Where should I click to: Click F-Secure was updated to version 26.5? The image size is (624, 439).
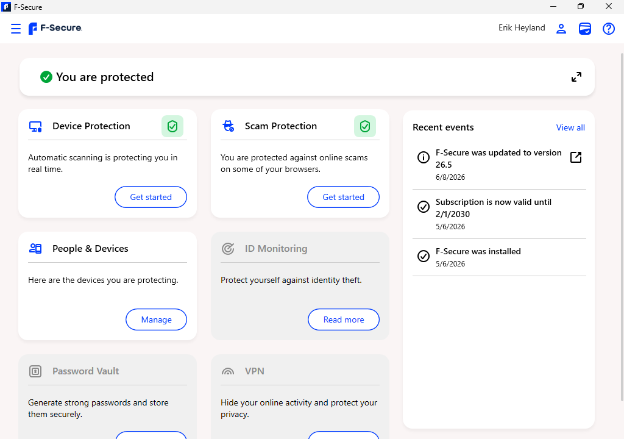tap(498, 159)
